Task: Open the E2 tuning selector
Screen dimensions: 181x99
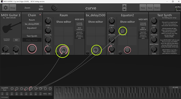Action: [16, 40]
